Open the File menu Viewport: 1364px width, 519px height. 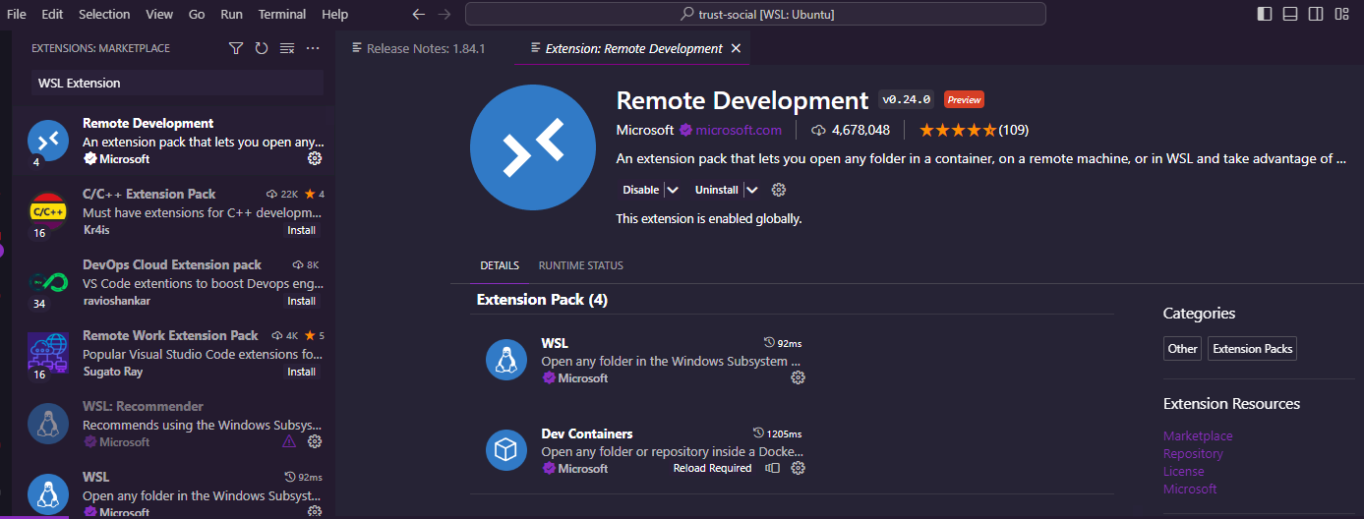click(x=17, y=14)
